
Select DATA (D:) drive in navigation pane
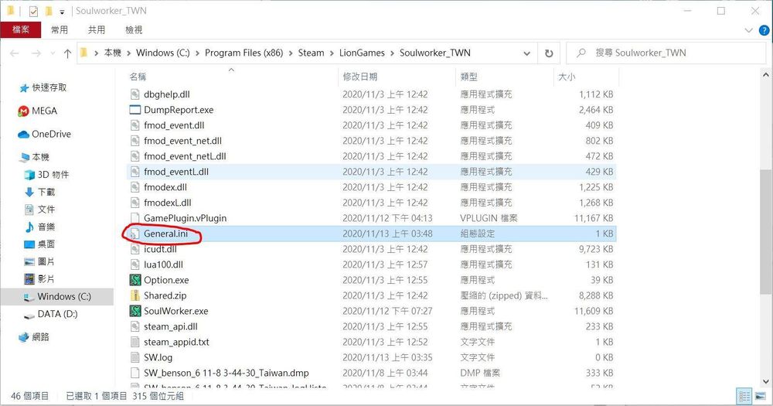tap(57, 314)
